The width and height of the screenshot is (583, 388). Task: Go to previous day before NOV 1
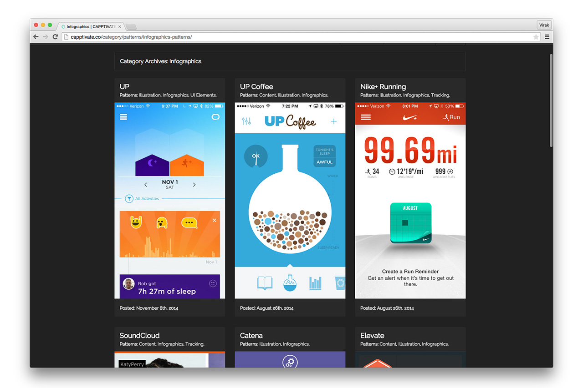(x=146, y=185)
